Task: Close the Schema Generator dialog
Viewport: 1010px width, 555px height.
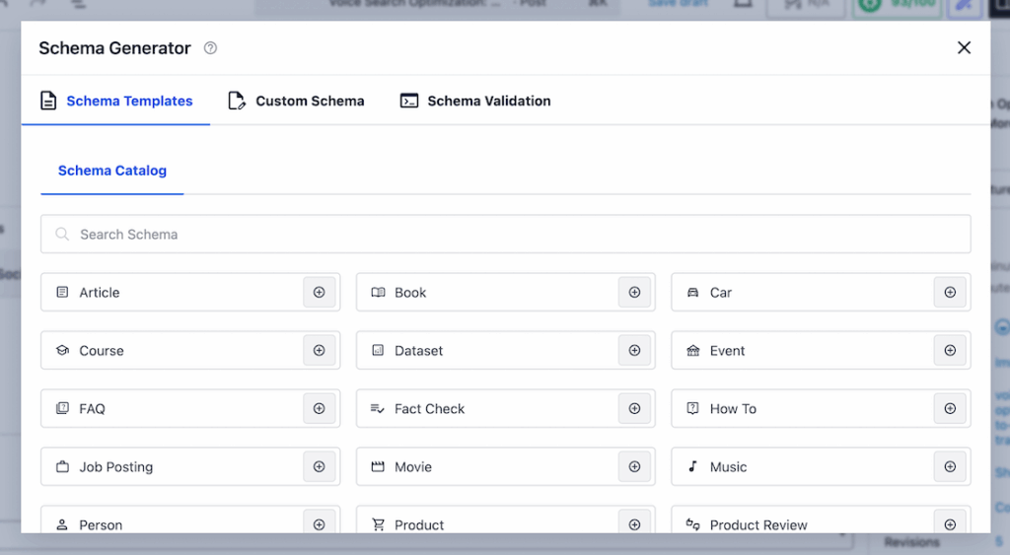Action: tap(964, 48)
